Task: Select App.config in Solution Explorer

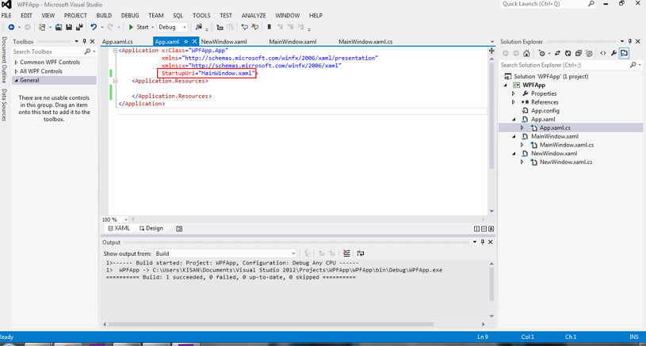Action: pyautogui.click(x=545, y=111)
